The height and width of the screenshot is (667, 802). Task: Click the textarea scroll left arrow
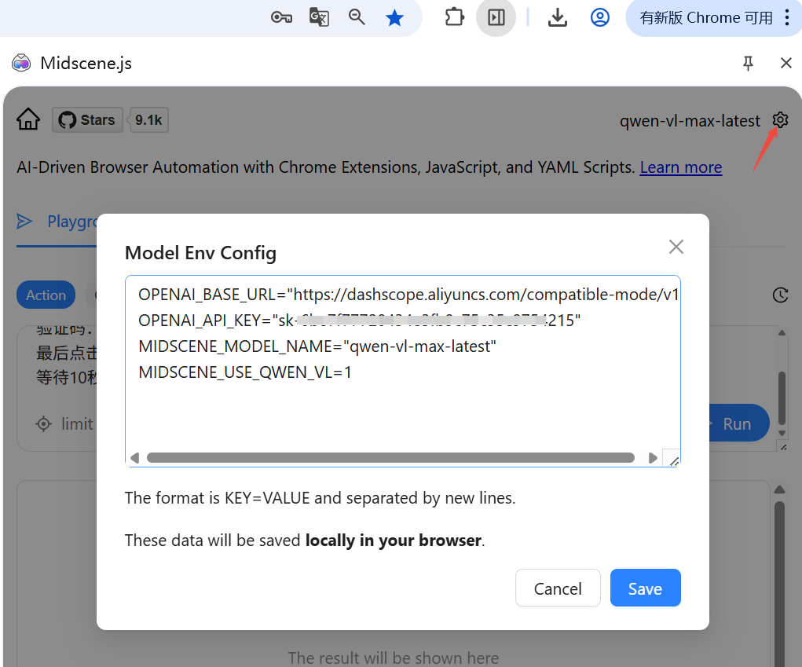pos(134,458)
